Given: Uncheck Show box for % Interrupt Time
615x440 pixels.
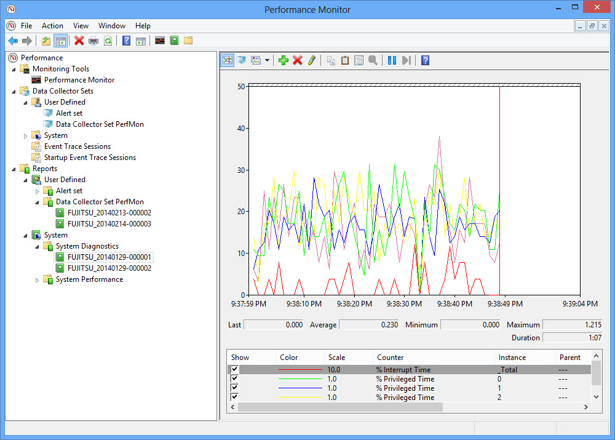Looking at the screenshot, I should (234, 370).
